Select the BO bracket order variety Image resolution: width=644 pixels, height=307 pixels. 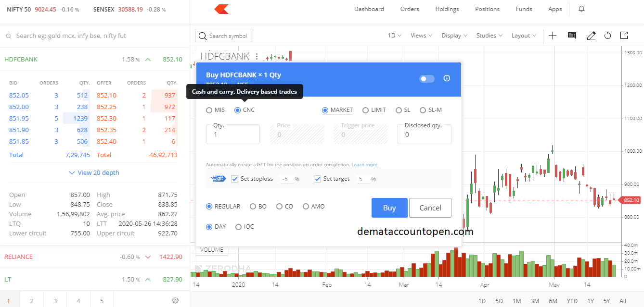[x=258, y=207]
